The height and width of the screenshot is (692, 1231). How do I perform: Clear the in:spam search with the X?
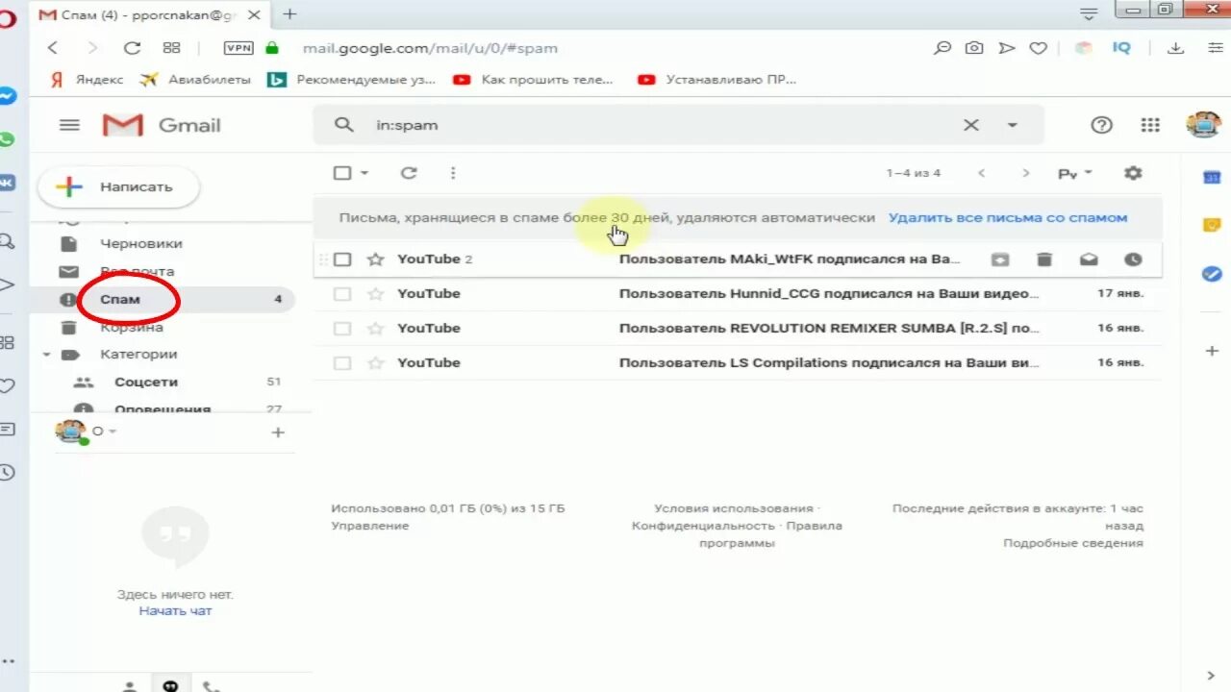[971, 125]
